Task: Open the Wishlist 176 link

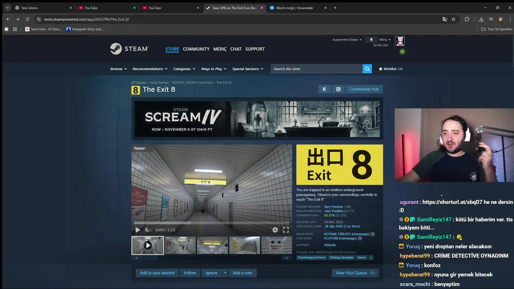Action: (391, 69)
